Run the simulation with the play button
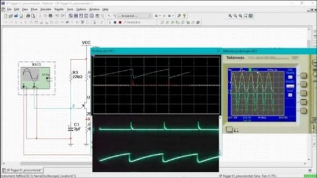 coord(110,22)
